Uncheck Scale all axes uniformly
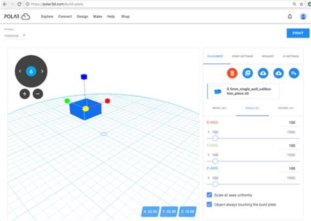Image resolution: width=311 pixels, height=221 pixels. [x=209, y=195]
